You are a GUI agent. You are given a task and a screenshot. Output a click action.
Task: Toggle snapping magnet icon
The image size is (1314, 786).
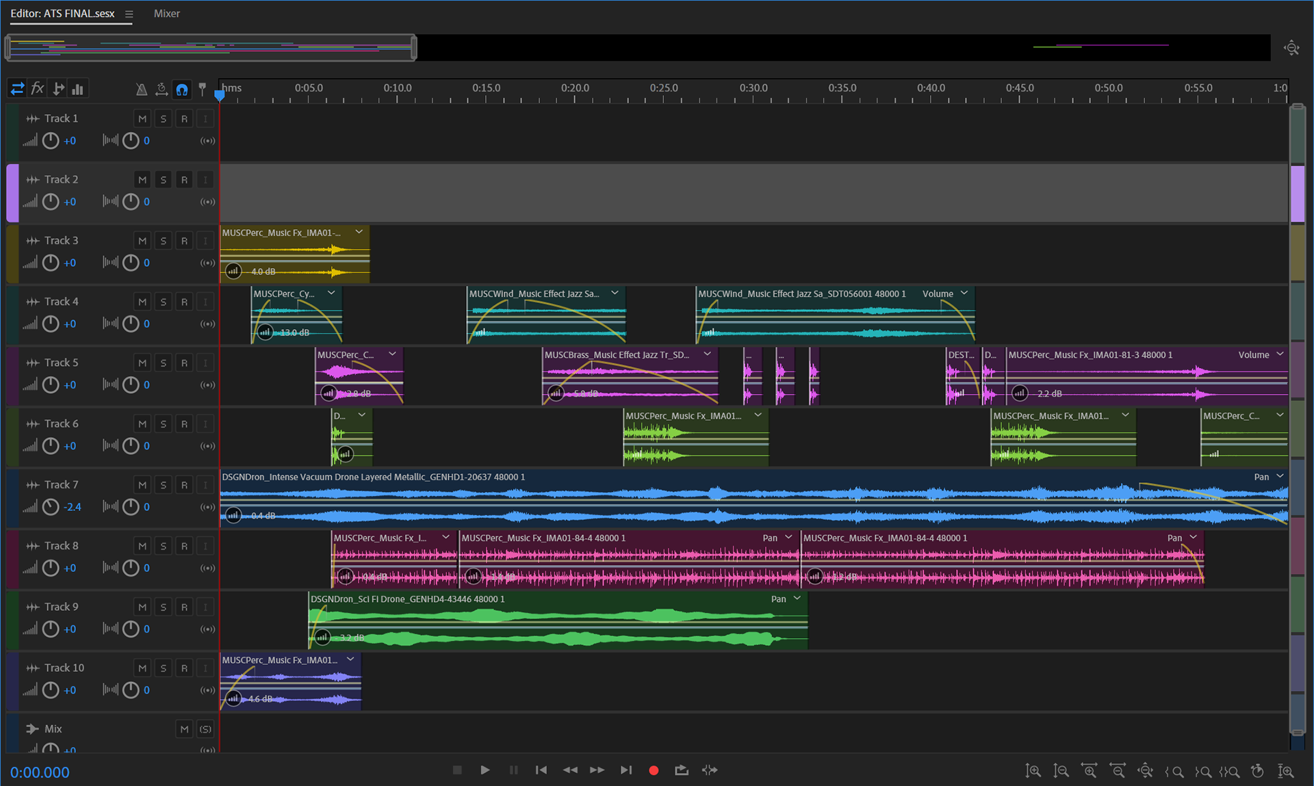(x=181, y=89)
